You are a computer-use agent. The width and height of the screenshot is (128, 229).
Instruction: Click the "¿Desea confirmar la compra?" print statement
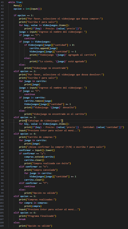tap(62, 147)
